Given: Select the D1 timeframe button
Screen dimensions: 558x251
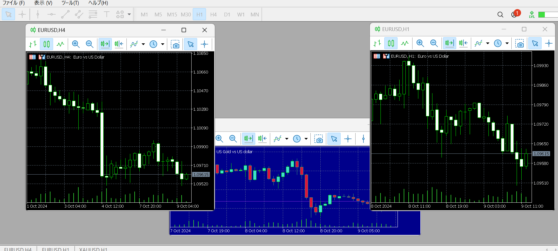Looking at the screenshot, I should pyautogui.click(x=227, y=14).
